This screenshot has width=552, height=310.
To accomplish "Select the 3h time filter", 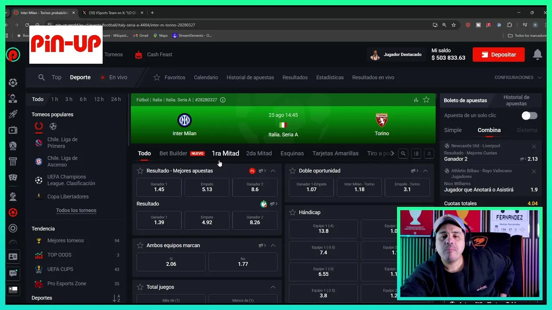I will tap(69, 99).
